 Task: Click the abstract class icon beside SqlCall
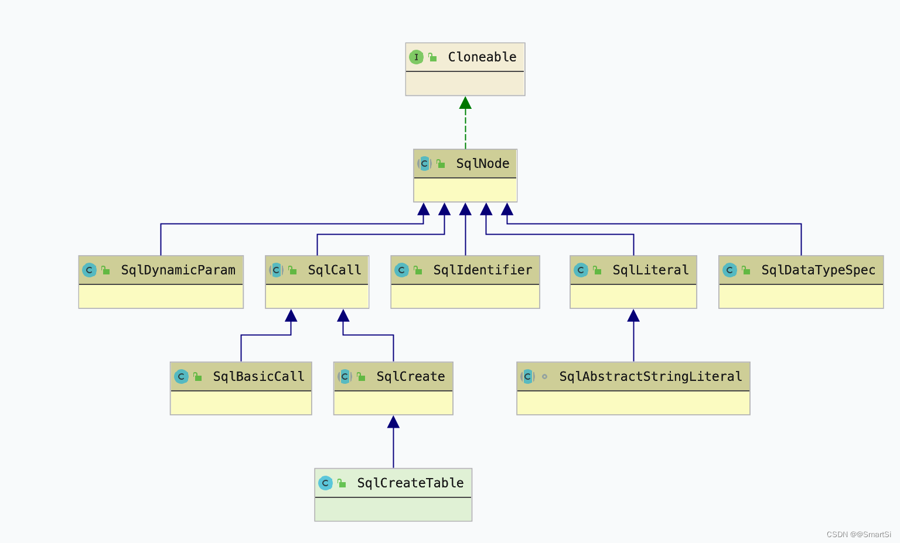pyautogui.click(x=276, y=270)
